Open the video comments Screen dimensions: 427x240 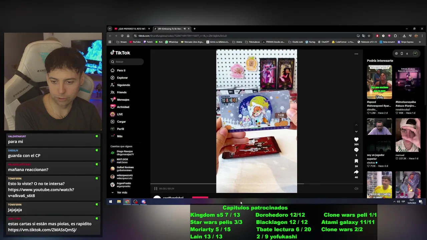point(356,150)
